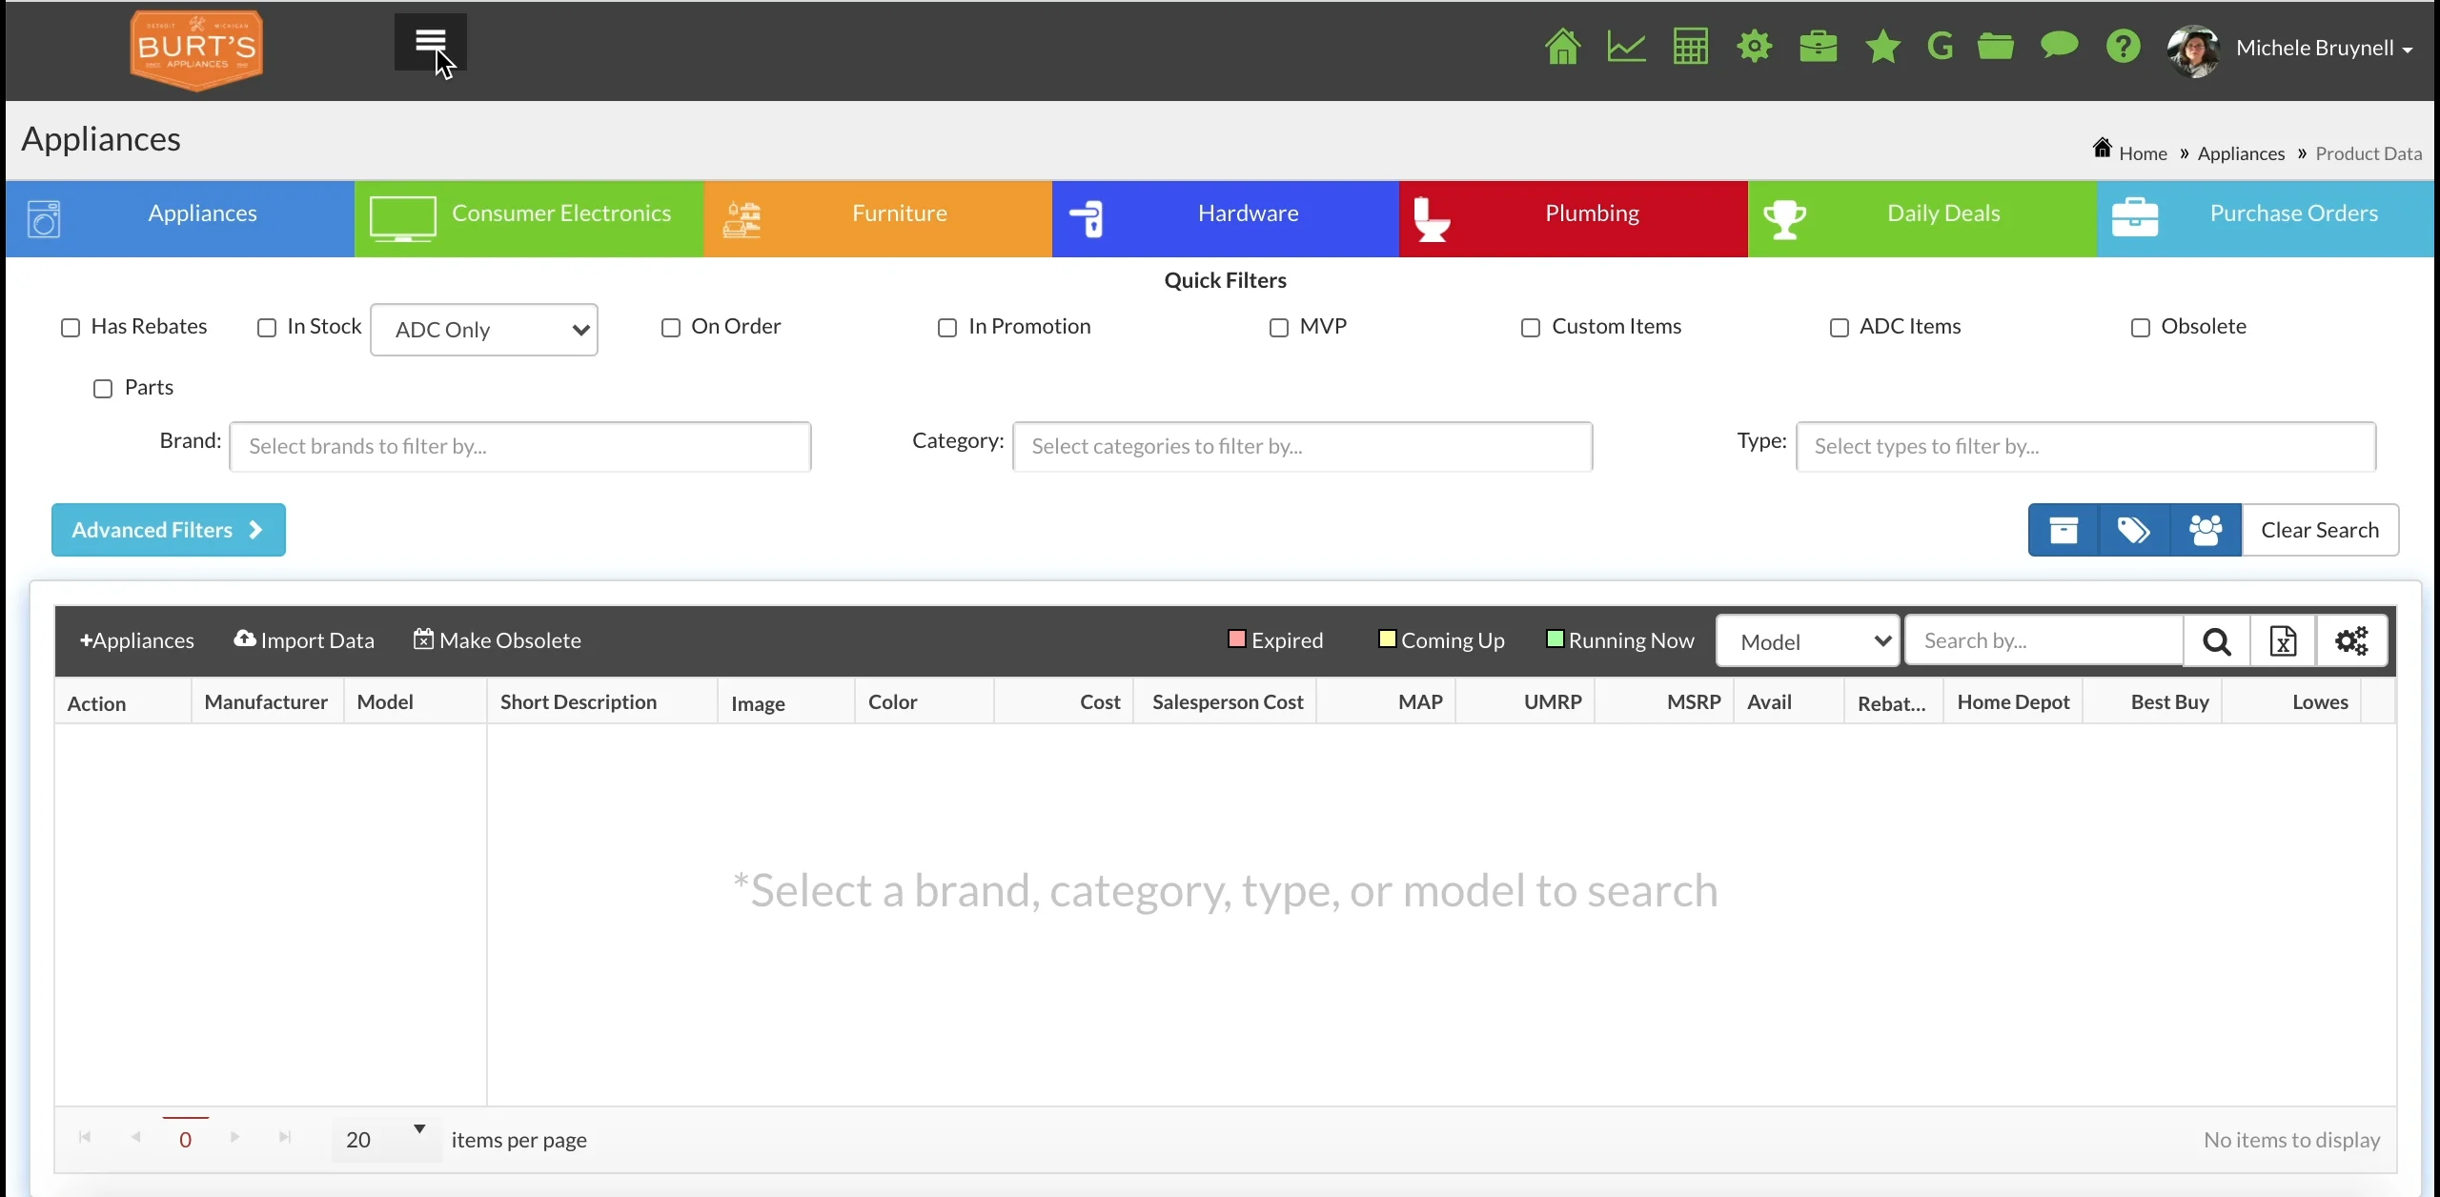Screen dimensions: 2440x1197
Task: Click the Advanced Filters button
Action: pos(169,530)
